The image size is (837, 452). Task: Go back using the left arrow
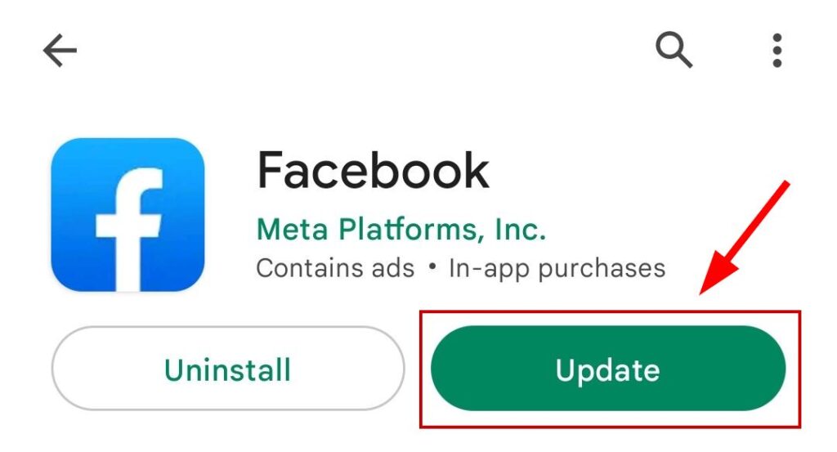coord(60,51)
